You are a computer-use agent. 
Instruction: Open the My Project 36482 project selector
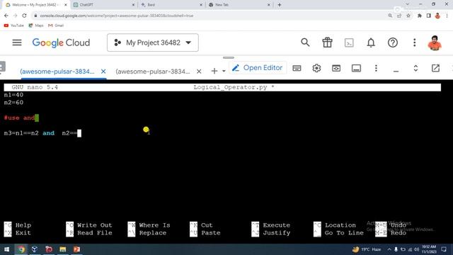(153, 42)
